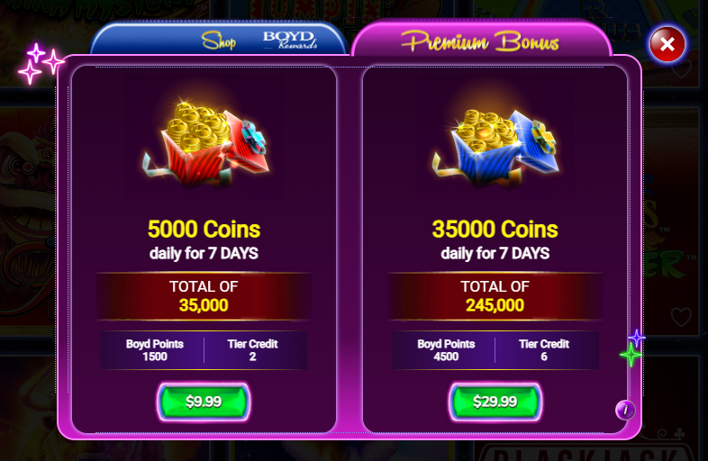Screen dimensions: 708x461
Task: Buy the $9.99 coin package
Action: click(204, 402)
